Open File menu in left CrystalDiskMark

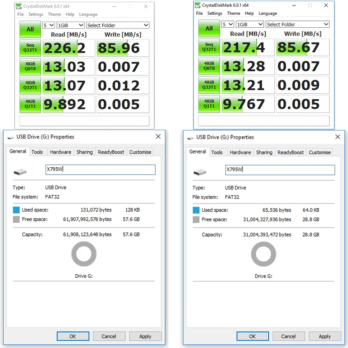21,14
